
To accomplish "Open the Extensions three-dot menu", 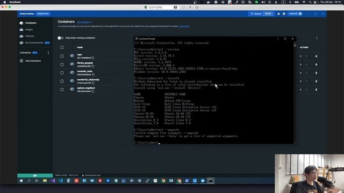I will 48,53.
